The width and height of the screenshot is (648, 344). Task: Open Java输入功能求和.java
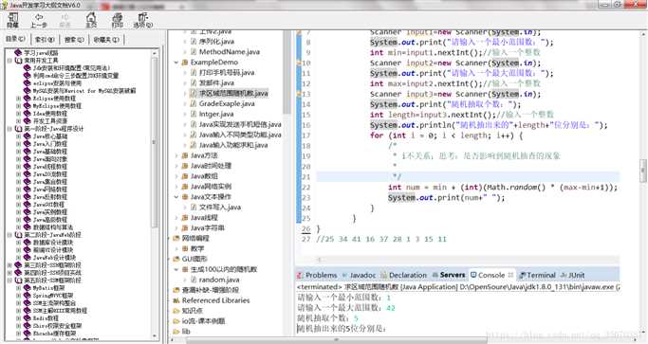click(233, 145)
